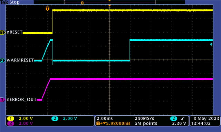221x132 pixels.
Task: Click the channel 1 2.00 V scale value
Action: [26, 119]
